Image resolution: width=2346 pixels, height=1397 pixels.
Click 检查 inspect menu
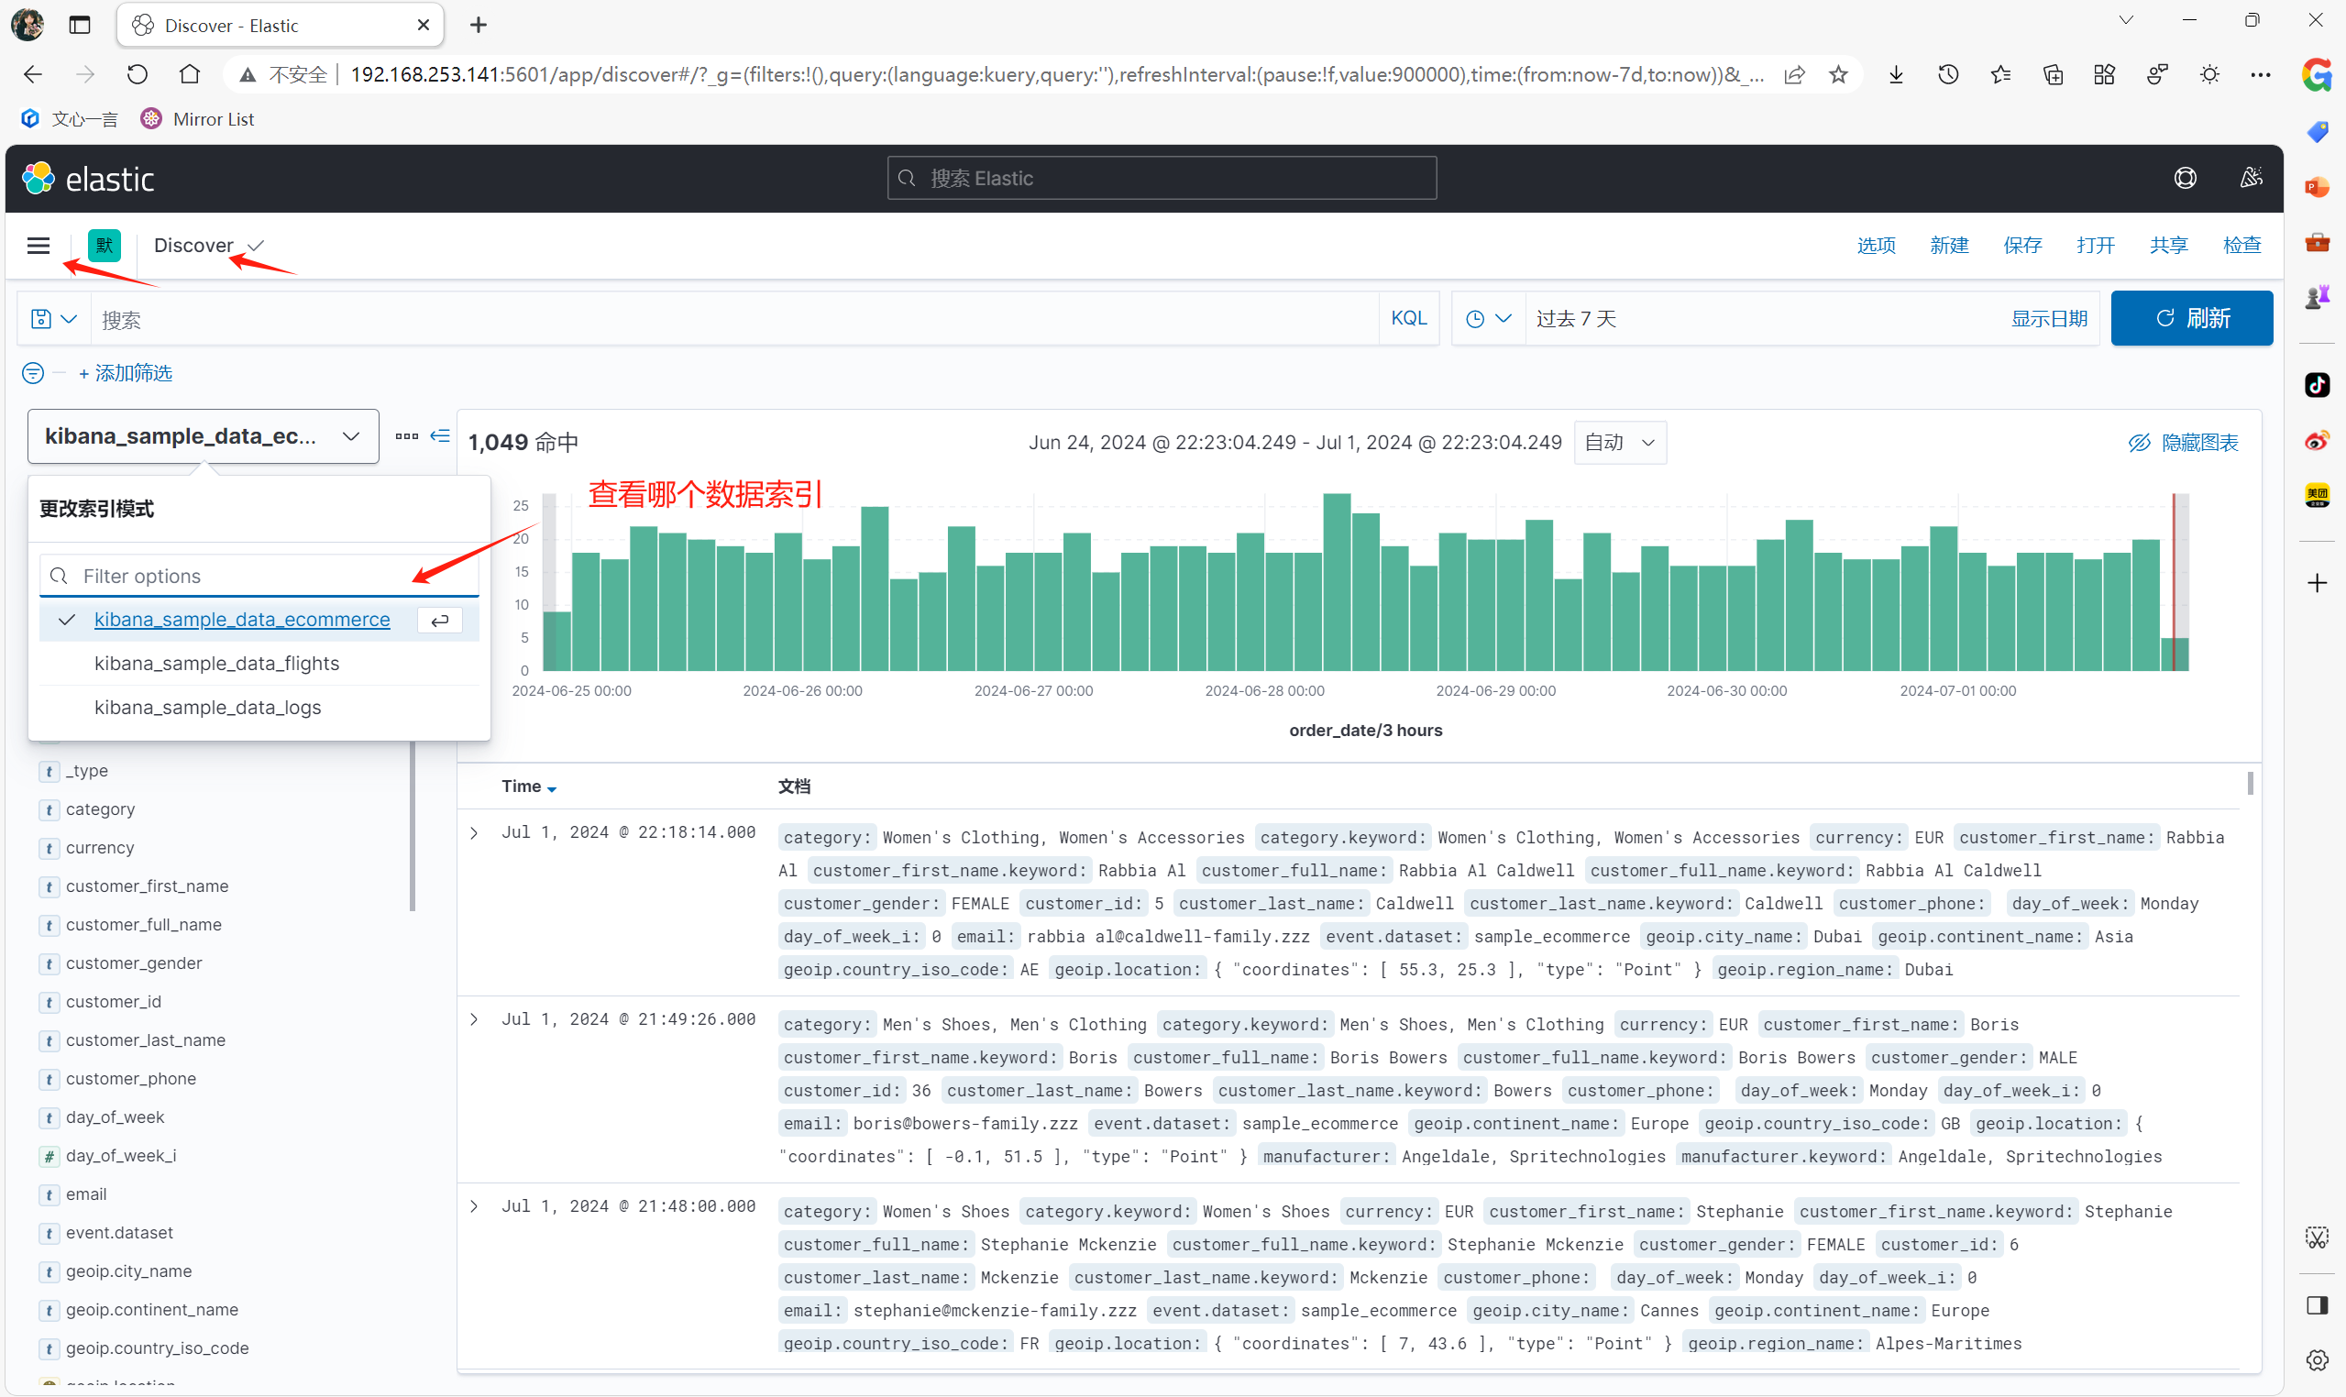click(2241, 245)
